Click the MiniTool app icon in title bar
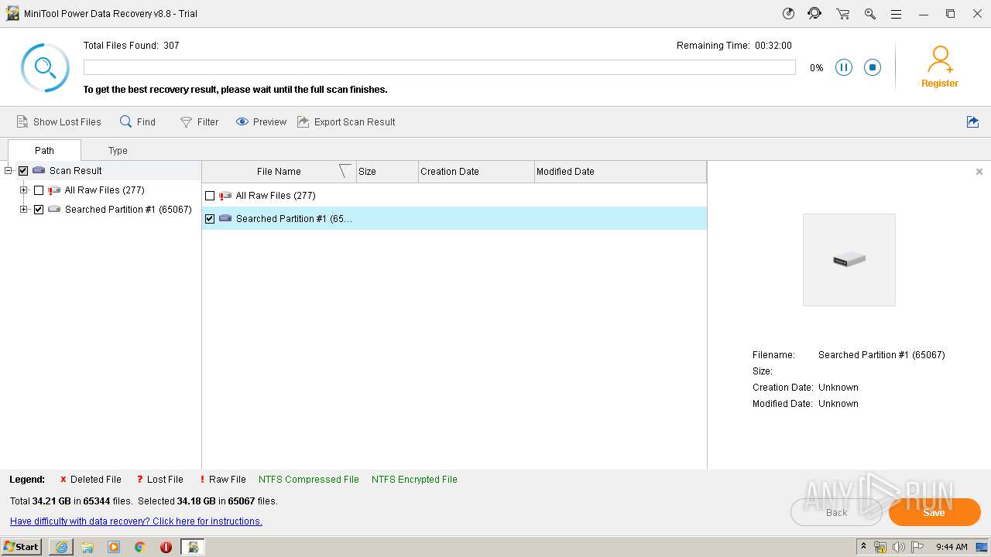 [12, 14]
